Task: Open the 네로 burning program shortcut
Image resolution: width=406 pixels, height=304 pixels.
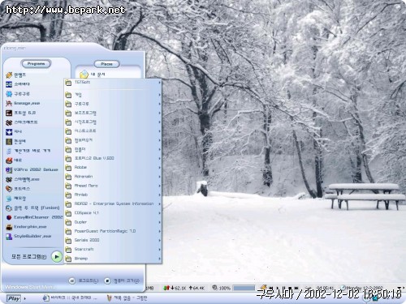Action: click(x=14, y=161)
